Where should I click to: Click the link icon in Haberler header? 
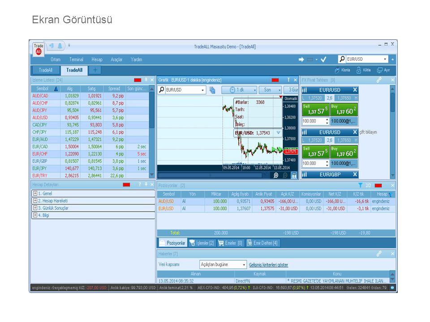tap(379, 254)
